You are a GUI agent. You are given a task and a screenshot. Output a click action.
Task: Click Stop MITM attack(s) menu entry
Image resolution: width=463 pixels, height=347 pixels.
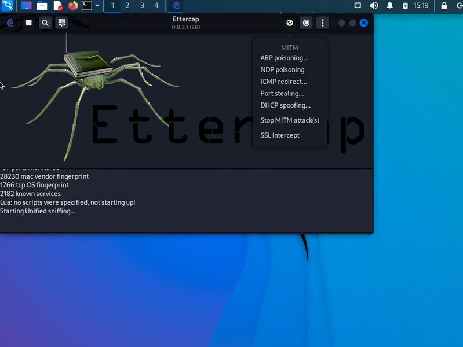coord(290,120)
